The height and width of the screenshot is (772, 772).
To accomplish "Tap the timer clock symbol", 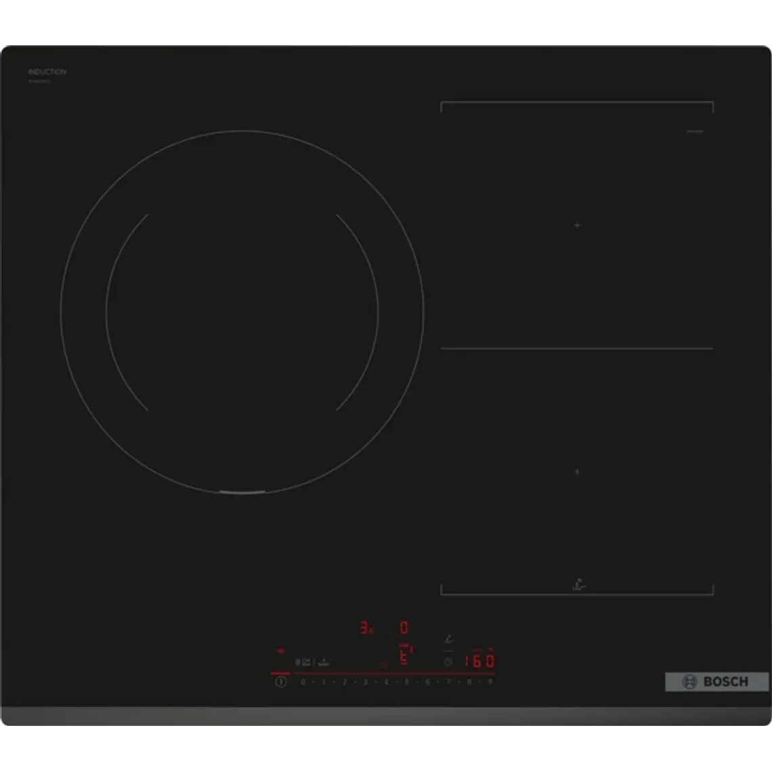I will pos(448,662).
